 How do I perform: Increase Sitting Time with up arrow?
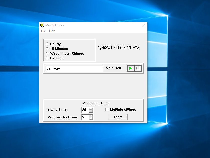coord(91,109)
